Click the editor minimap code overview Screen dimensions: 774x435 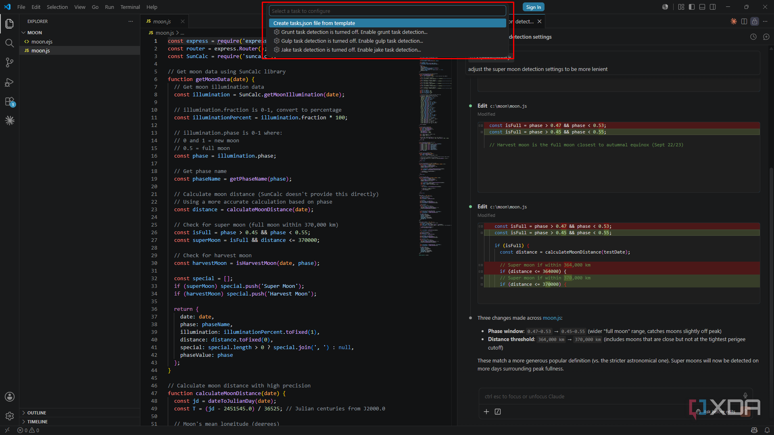point(434,157)
